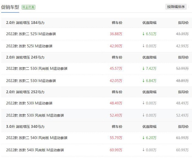Open the 促销车型 tab
The image size is (192, 160).
(10, 7)
